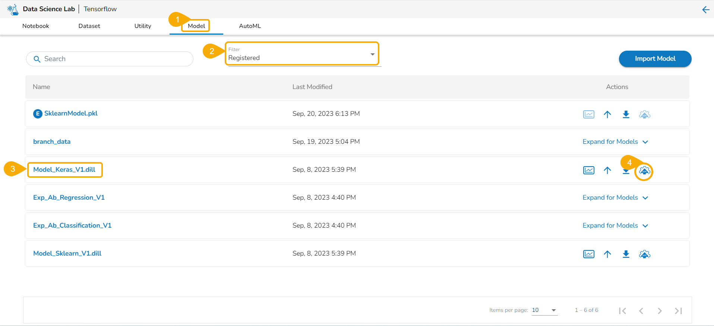This screenshot has width=714, height=326.
Task: Click the cloud API icon for Model_Keras_V1.dill
Action: (644, 171)
